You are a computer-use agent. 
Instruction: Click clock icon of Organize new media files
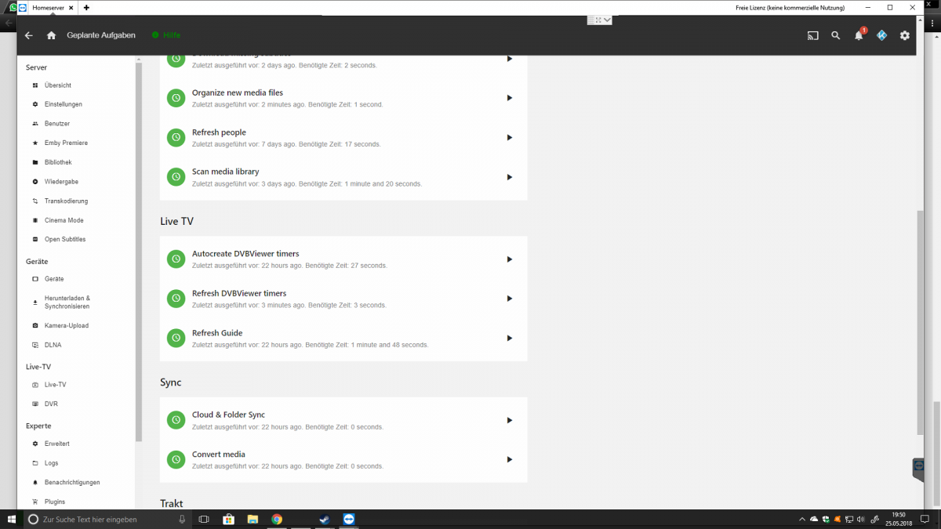(176, 98)
